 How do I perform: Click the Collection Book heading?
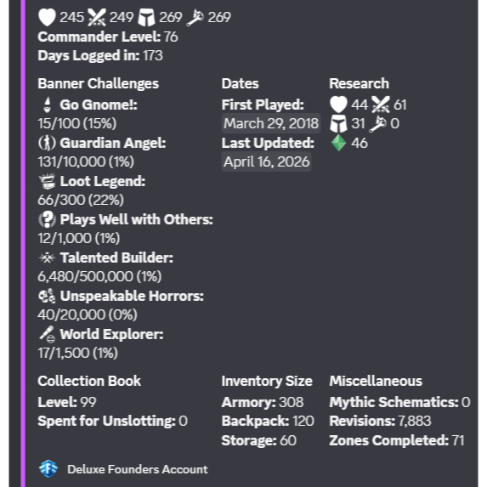[x=89, y=381]
